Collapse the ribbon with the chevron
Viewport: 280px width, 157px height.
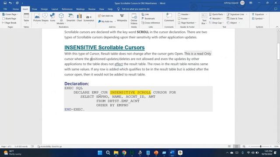click(x=277, y=27)
